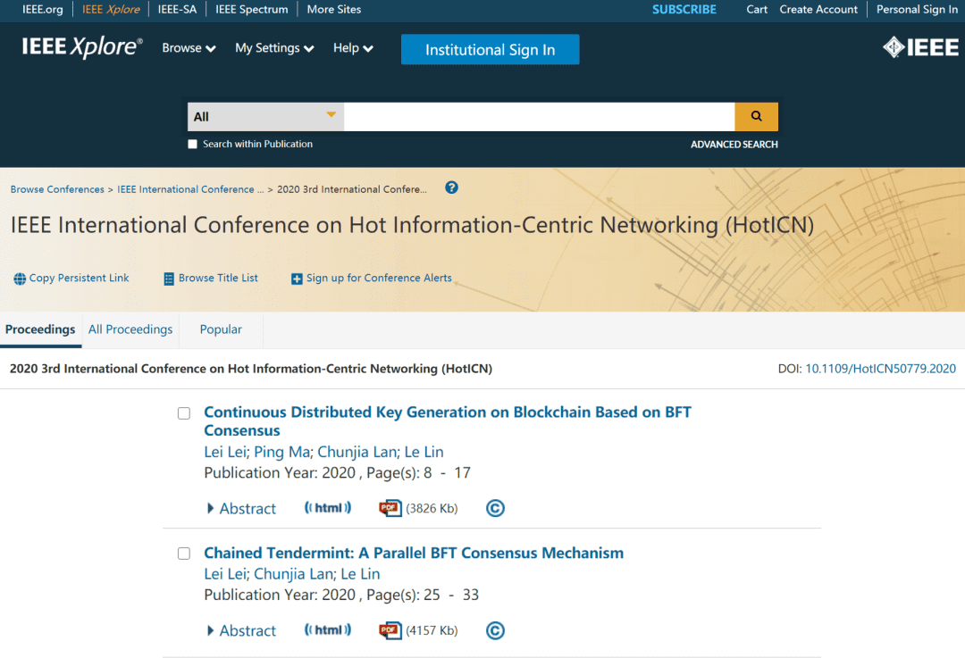The width and height of the screenshot is (965, 658).
Task: Open Continuous Distributed Key Generation paper title
Action: click(x=448, y=421)
